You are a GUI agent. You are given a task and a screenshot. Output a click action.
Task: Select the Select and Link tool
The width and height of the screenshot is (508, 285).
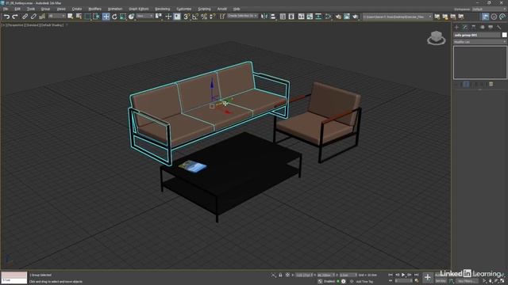(x=25, y=17)
